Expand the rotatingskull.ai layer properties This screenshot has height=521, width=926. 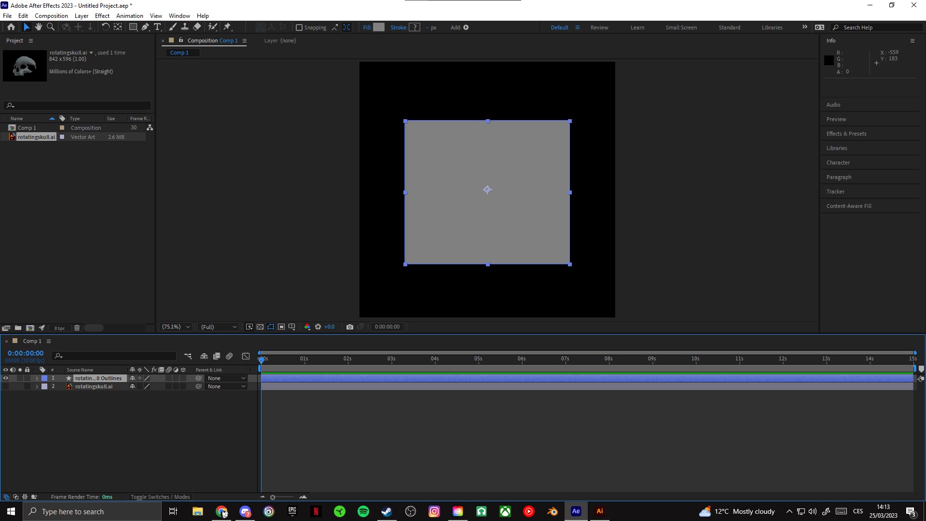point(37,386)
